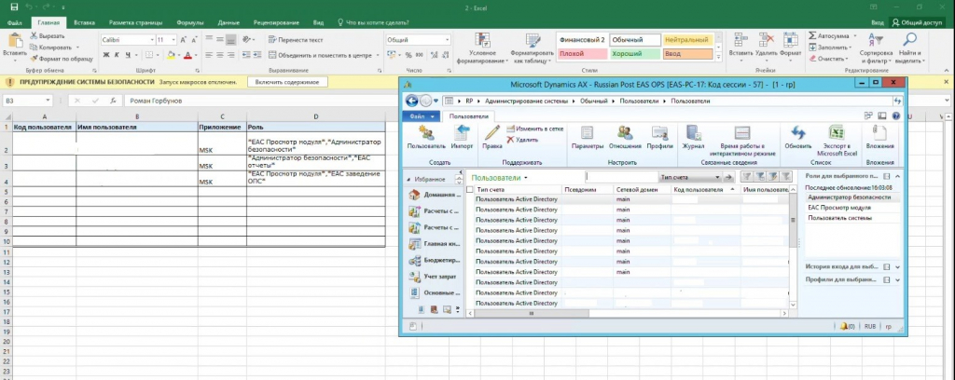Select the Администратор безопасности role row
Screen dimensions: 955x380
(852, 197)
